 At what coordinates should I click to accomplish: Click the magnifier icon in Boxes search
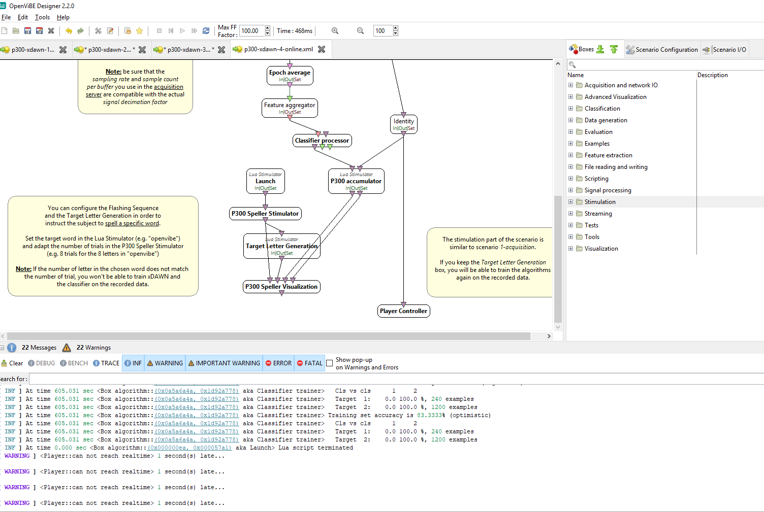tap(572, 64)
